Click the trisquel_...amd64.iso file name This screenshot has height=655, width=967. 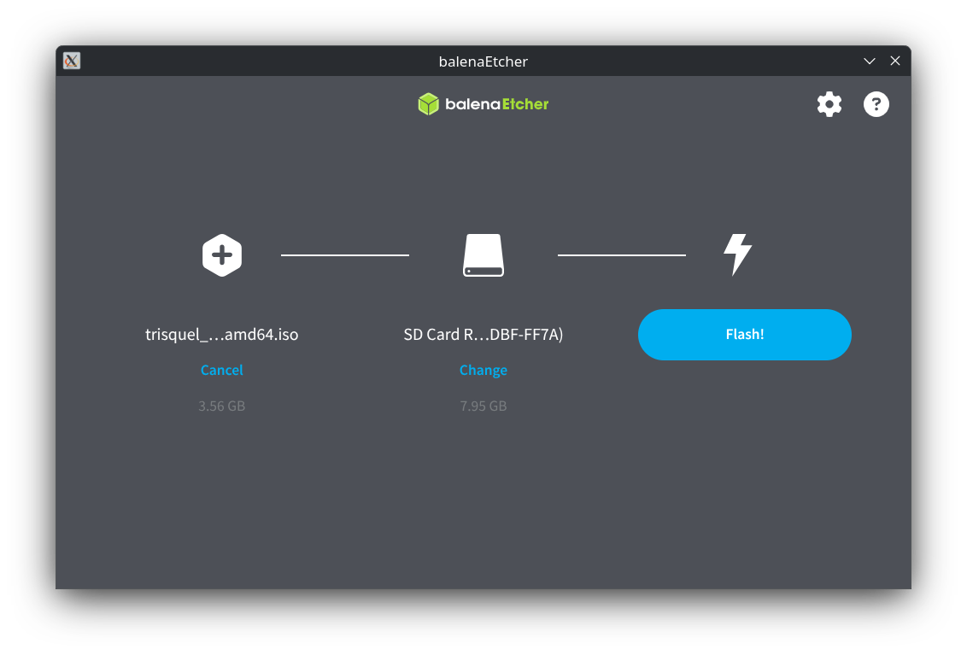pos(222,334)
